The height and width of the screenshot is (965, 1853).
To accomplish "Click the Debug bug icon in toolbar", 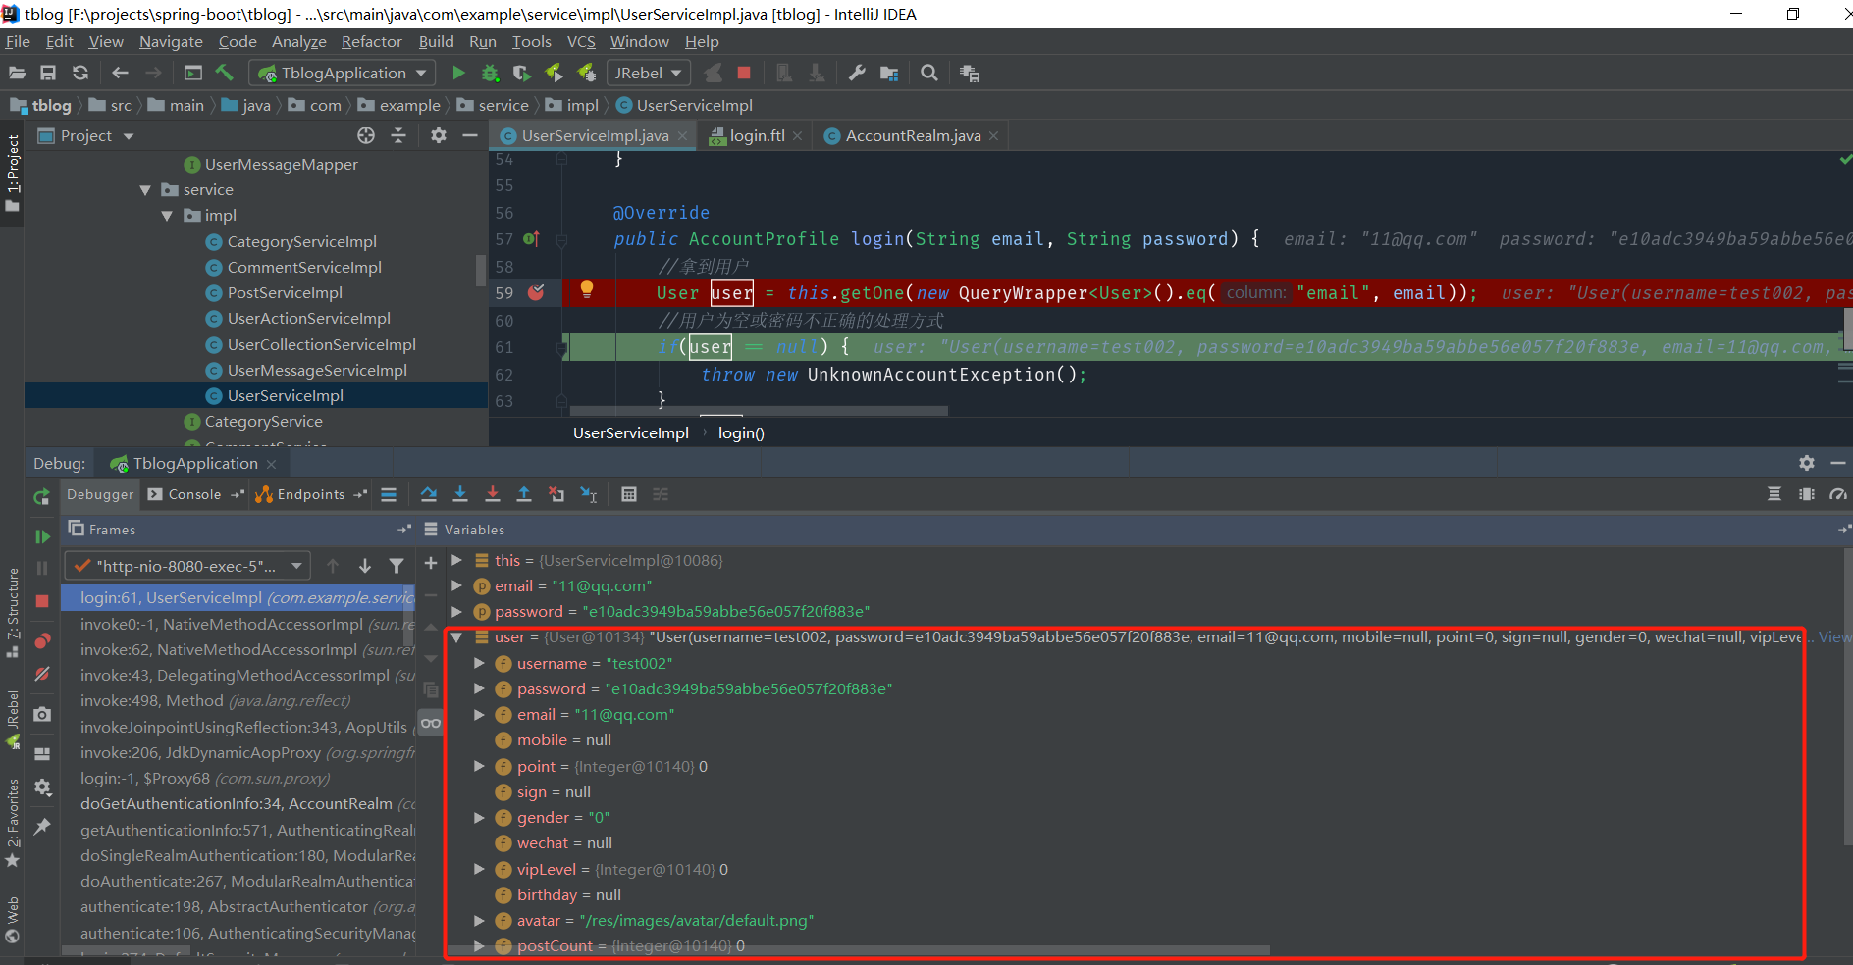I will 490,73.
